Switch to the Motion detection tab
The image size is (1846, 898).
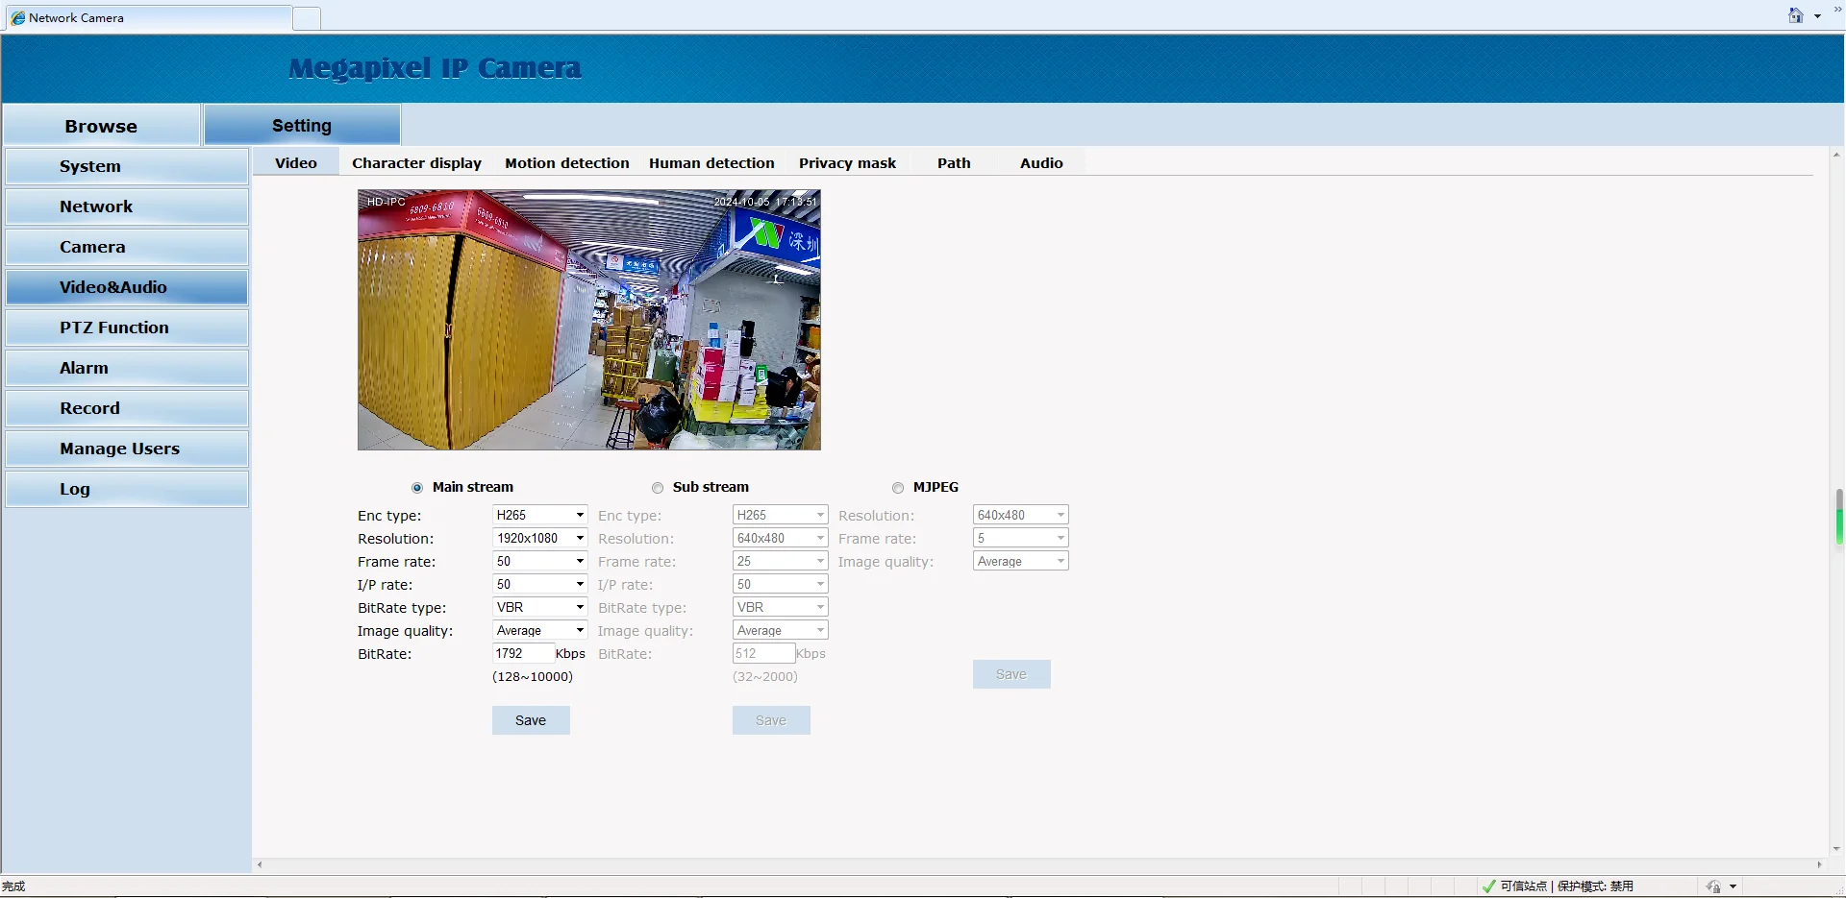(x=567, y=163)
